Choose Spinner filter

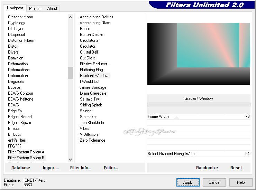(x=86, y=111)
